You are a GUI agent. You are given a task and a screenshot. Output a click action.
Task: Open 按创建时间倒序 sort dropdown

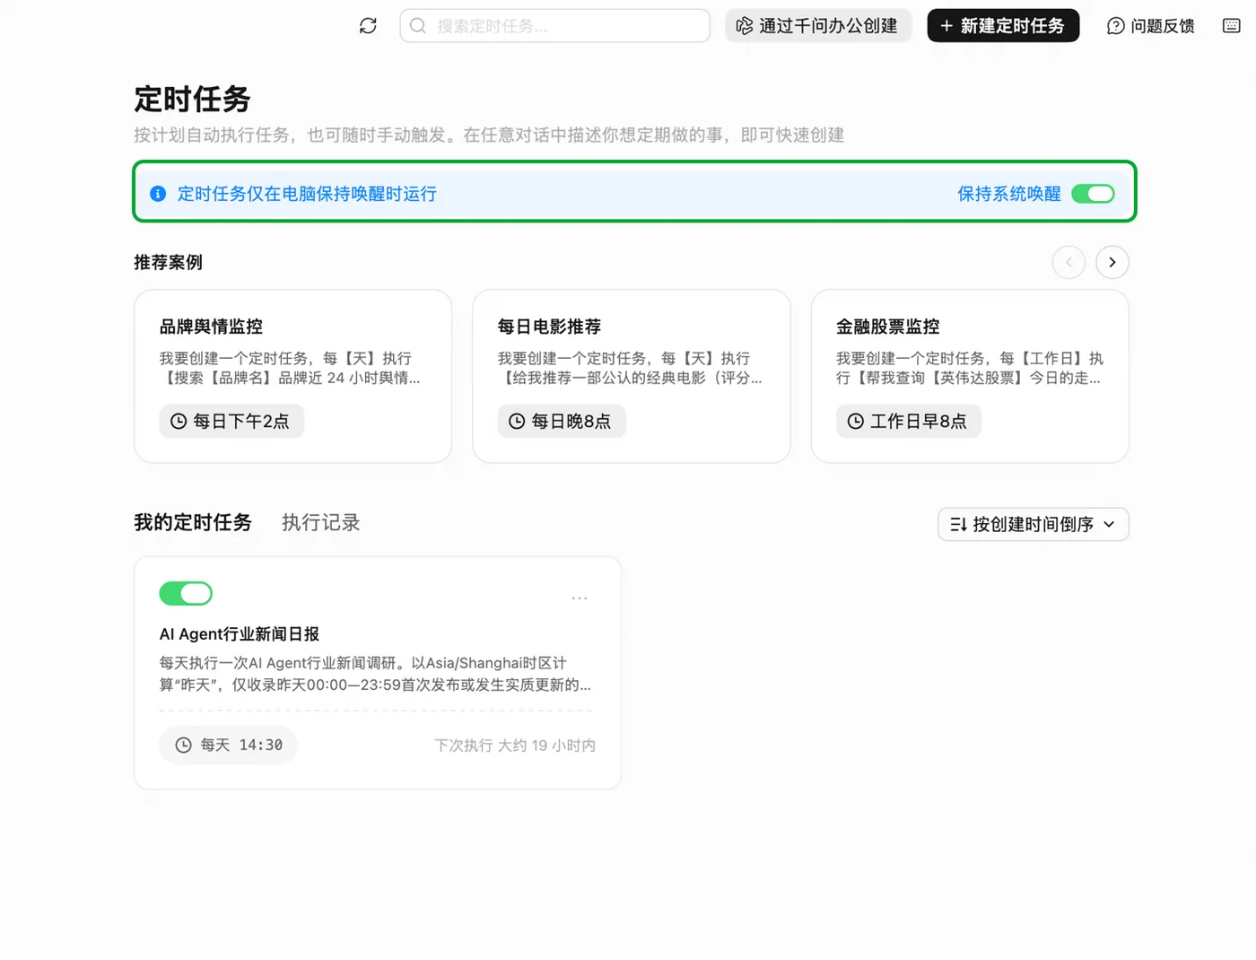coord(1034,524)
